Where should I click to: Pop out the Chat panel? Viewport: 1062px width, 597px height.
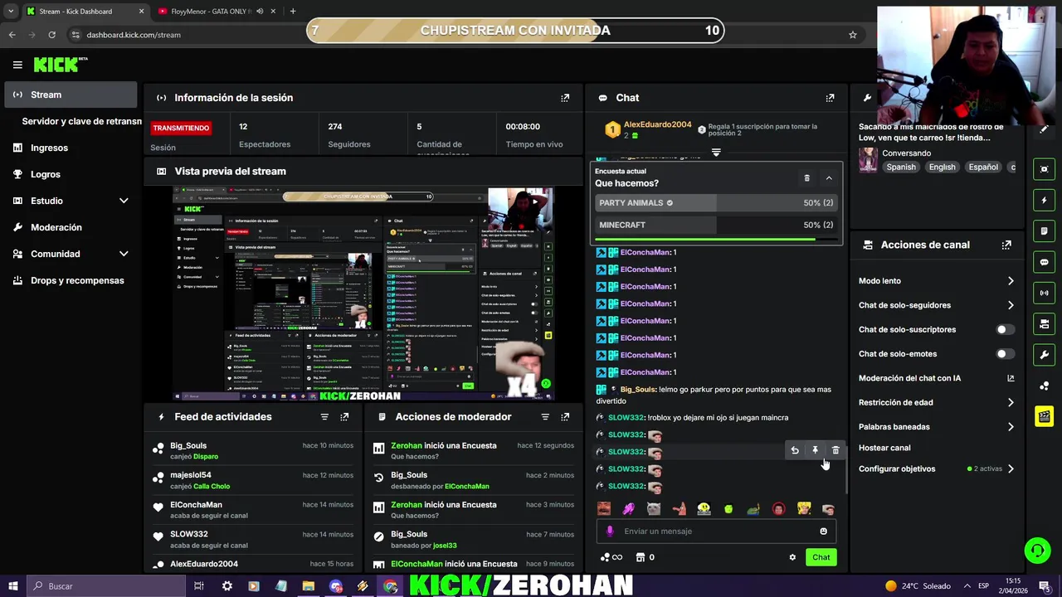pos(830,98)
